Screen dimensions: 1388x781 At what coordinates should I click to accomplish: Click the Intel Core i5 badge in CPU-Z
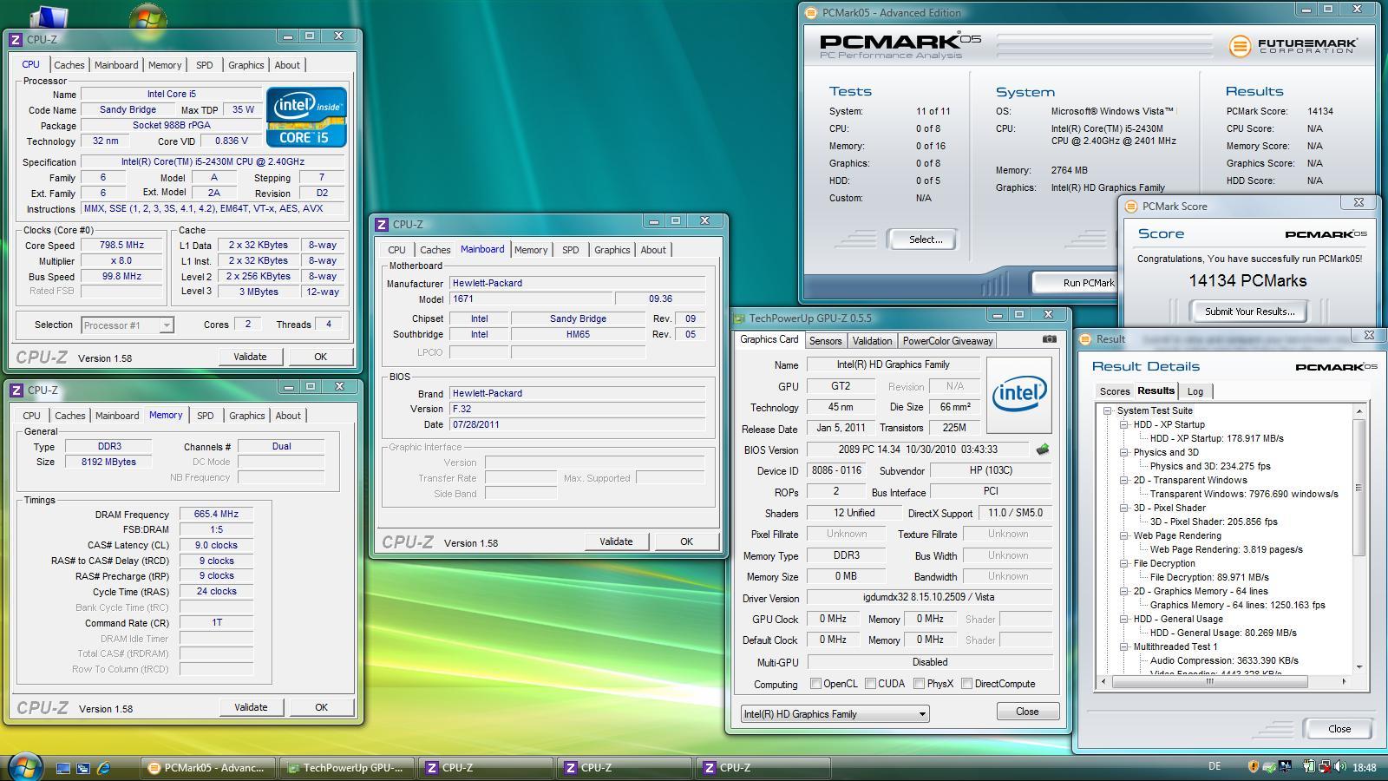point(306,116)
